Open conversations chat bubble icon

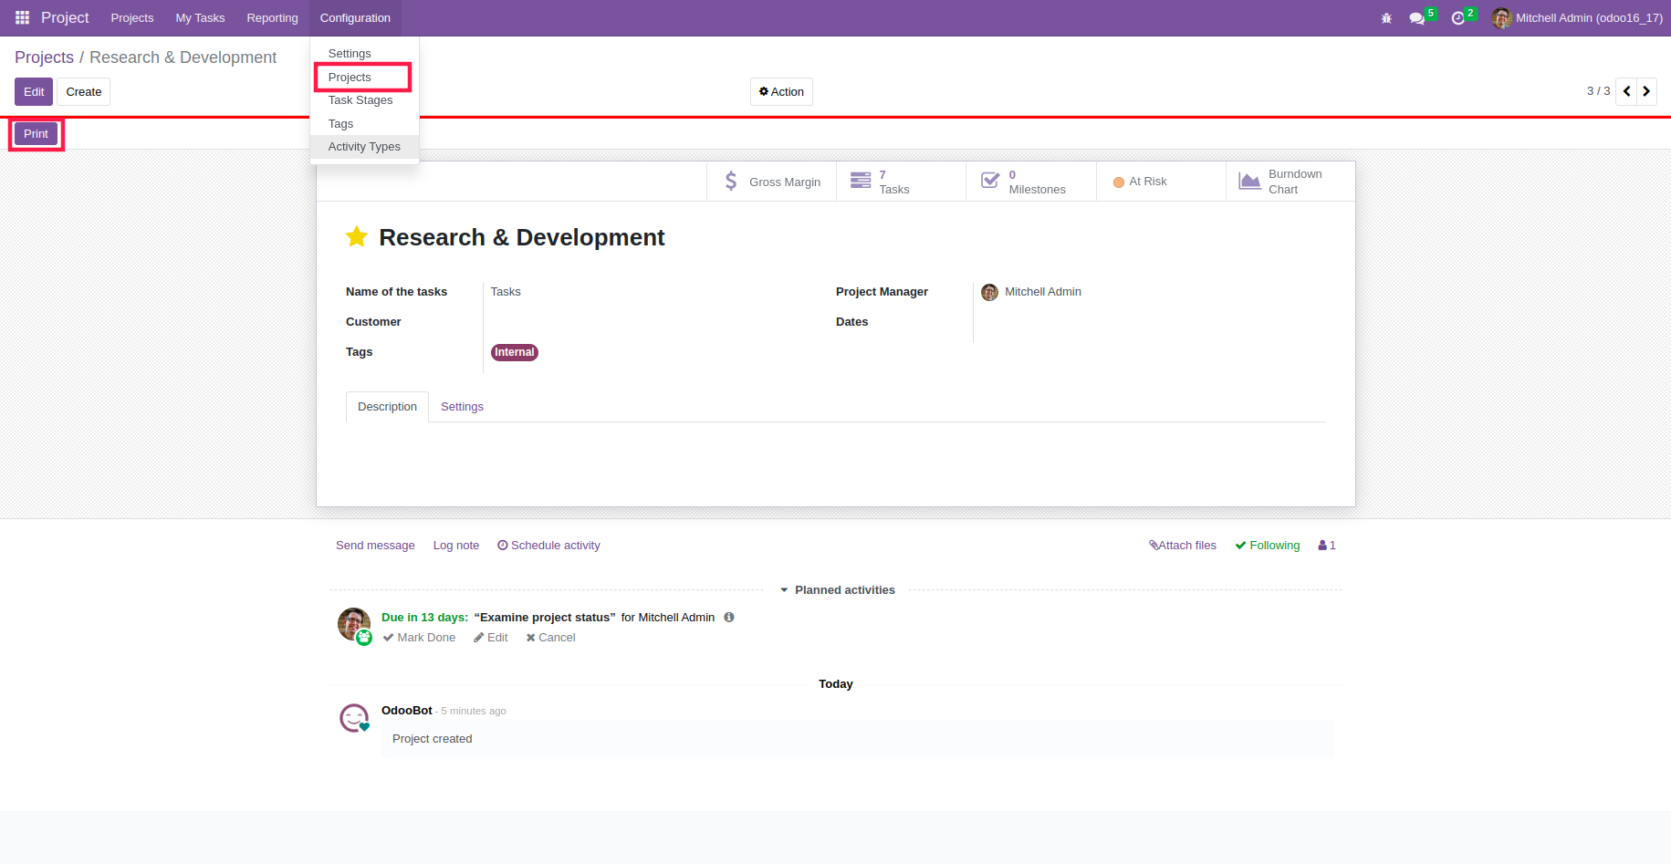pos(1417,18)
